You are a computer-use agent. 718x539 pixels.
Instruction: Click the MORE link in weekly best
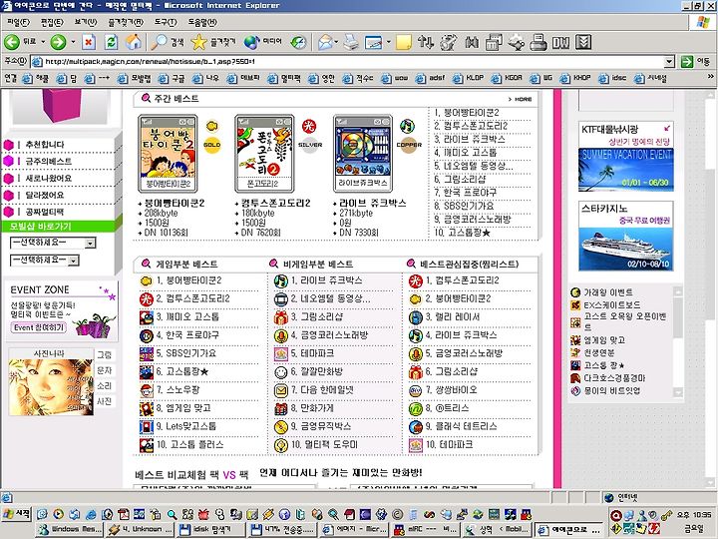pos(521,99)
